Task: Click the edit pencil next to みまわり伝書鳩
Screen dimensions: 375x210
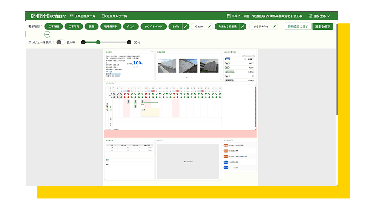Action: 243,27
